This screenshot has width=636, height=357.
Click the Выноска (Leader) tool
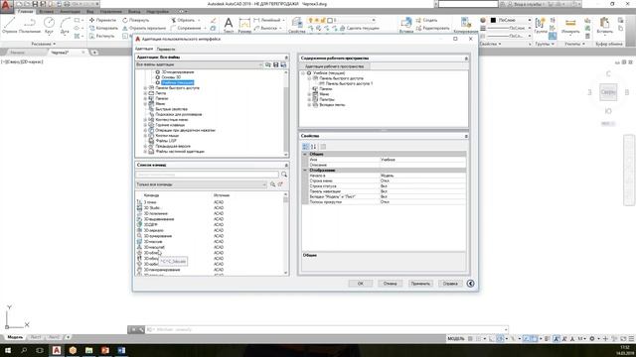click(x=265, y=28)
